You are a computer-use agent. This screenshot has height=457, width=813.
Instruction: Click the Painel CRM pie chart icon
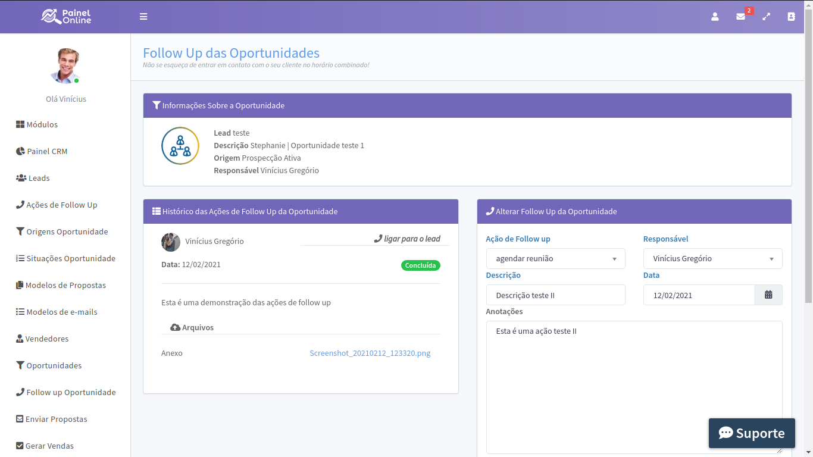click(20, 151)
